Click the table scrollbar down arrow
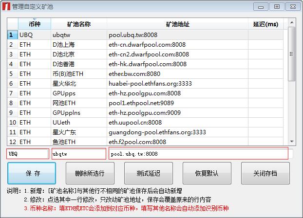This screenshot has width=303, height=218. click(292, 142)
